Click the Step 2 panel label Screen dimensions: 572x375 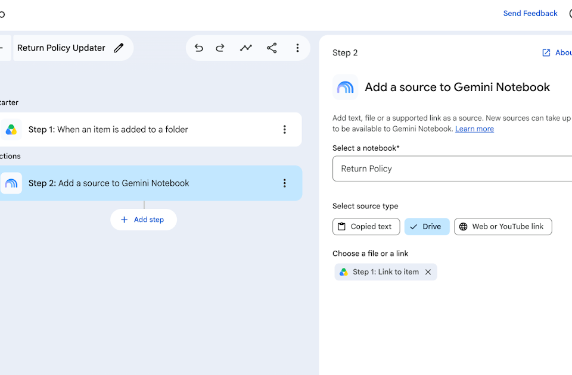[x=345, y=53]
